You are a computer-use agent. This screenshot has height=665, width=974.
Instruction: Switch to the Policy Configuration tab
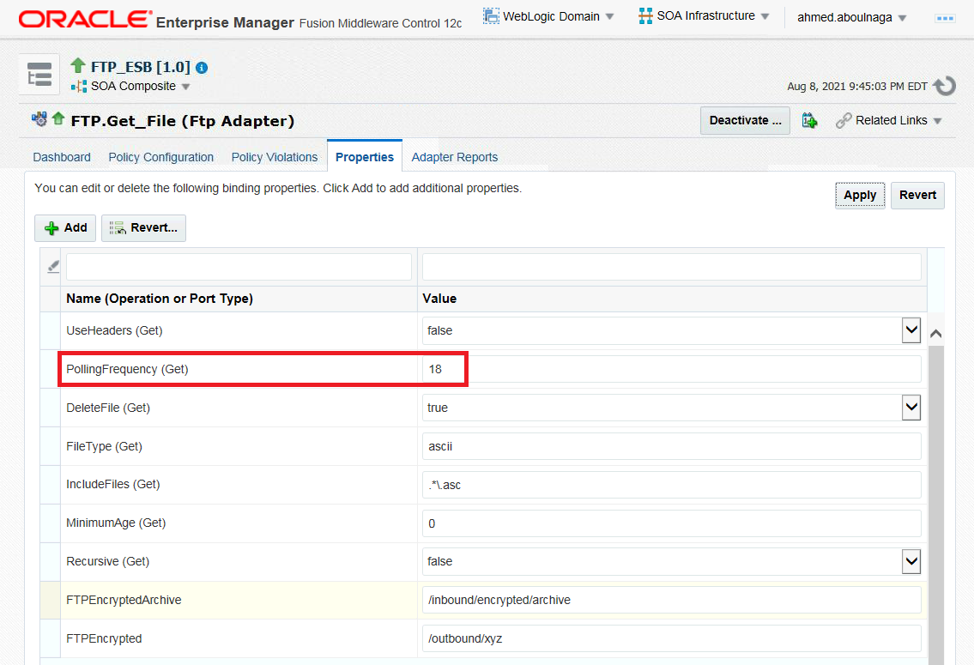click(160, 157)
